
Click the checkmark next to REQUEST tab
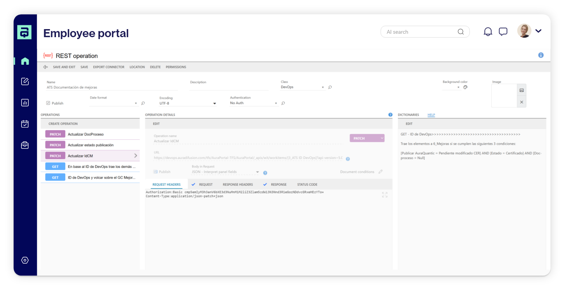(193, 184)
